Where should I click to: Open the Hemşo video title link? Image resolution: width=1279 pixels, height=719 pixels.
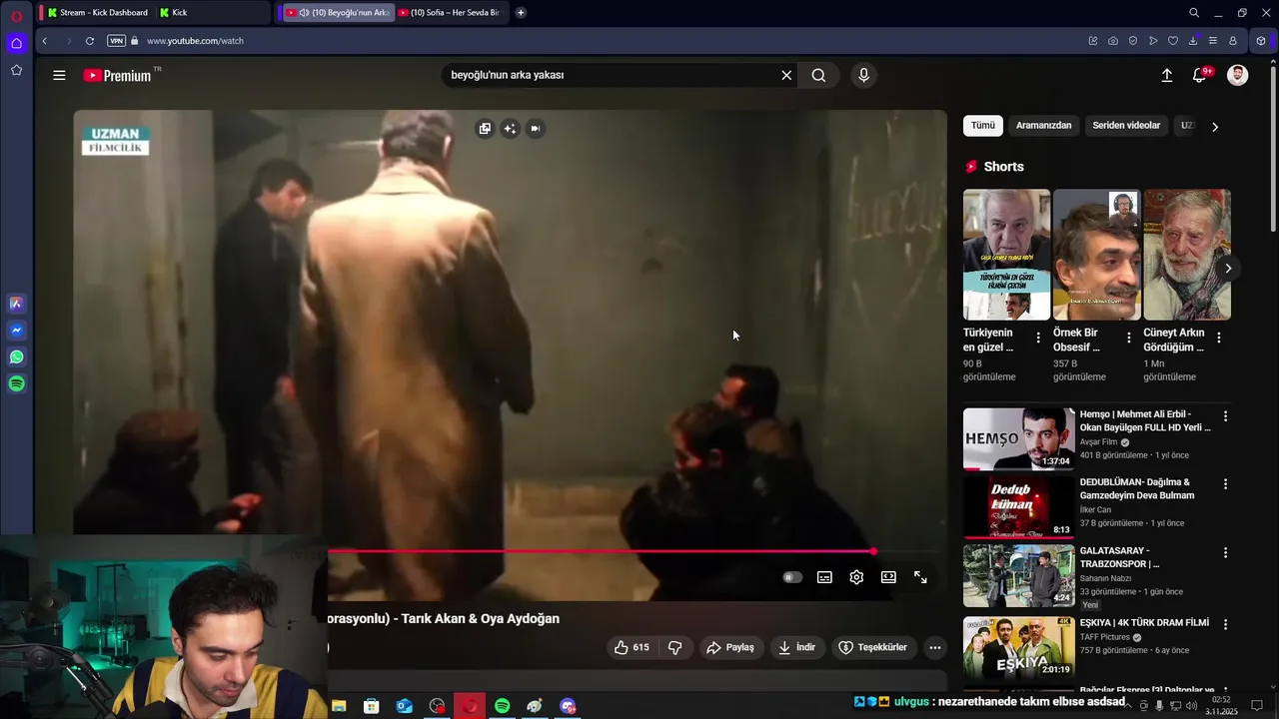(1145, 420)
